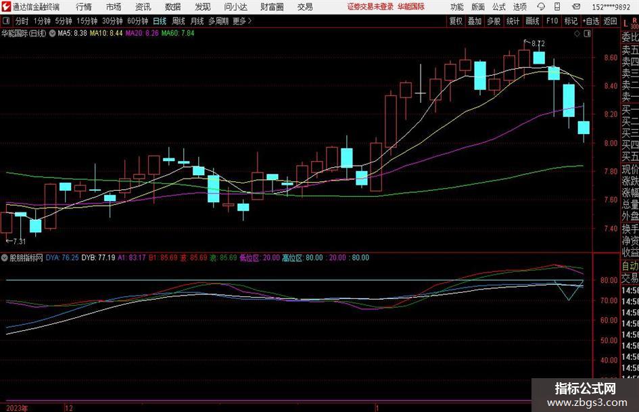Expand the 股朋指标网 indicator dropdown circle
The height and width of the screenshot is (412, 639).
5,258
